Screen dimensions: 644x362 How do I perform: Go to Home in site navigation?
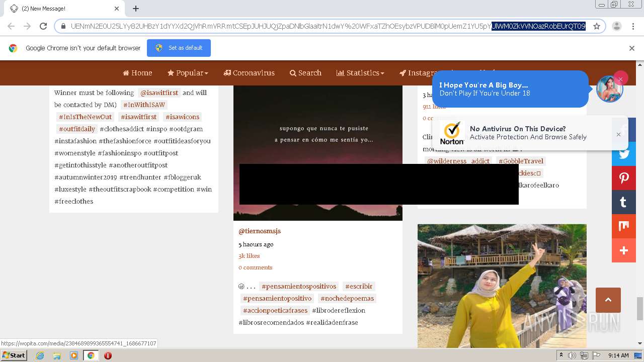point(137,73)
